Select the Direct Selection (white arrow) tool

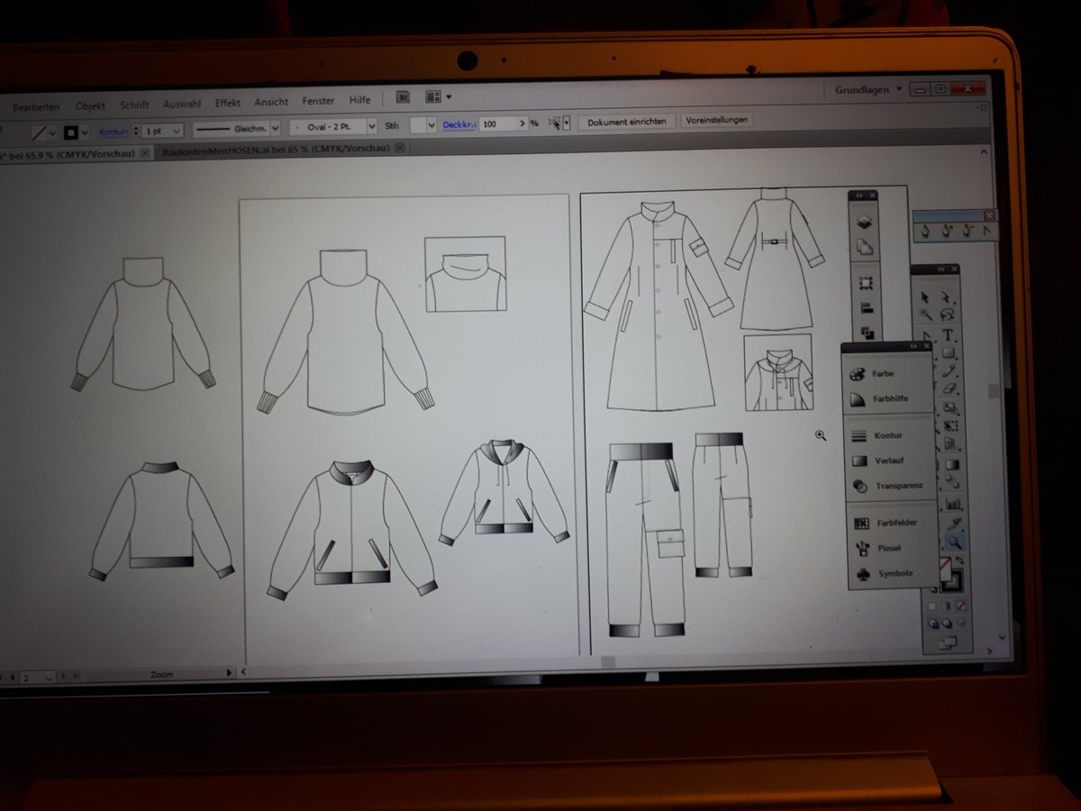pyautogui.click(x=946, y=297)
